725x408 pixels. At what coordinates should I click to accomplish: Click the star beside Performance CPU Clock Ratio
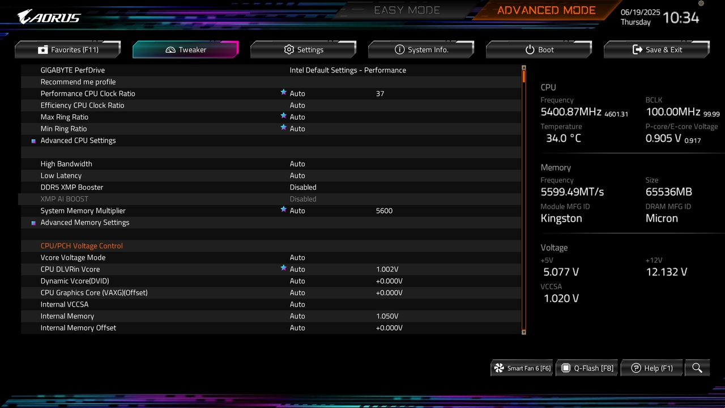click(x=283, y=92)
